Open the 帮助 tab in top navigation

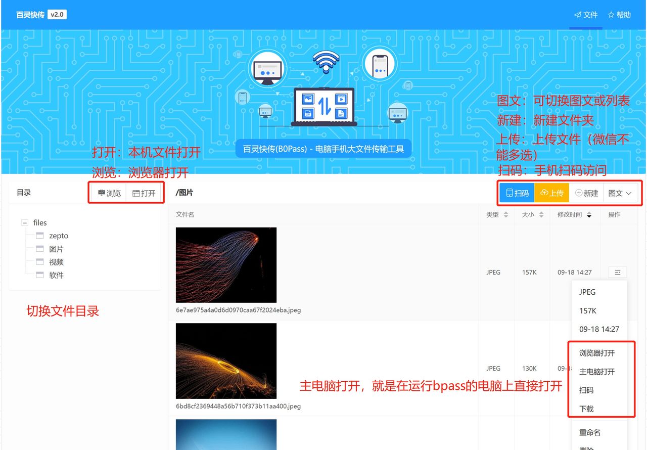click(619, 15)
